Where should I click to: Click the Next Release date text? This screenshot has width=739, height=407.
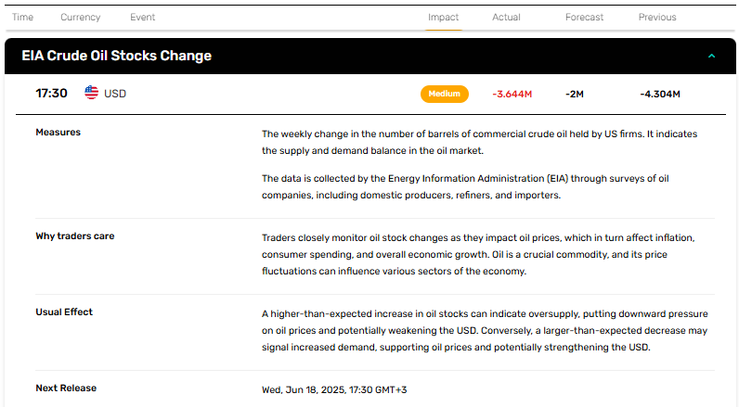[x=334, y=390]
